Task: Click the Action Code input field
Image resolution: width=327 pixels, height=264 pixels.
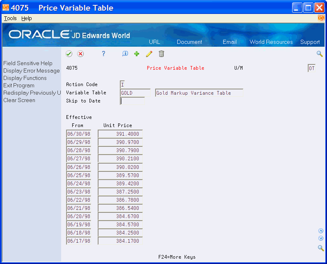Action: pos(122,84)
